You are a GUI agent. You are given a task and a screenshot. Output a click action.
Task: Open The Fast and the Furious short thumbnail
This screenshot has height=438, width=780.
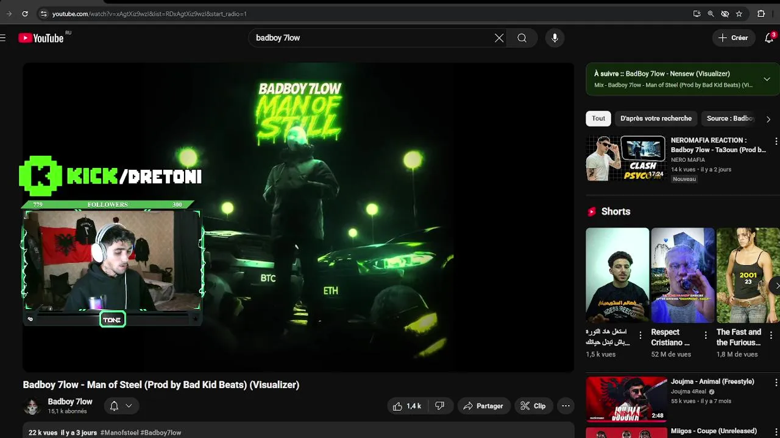tap(748, 275)
